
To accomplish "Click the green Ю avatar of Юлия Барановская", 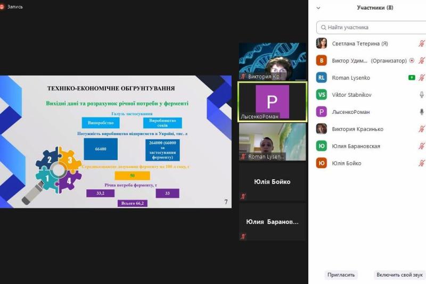I will (322, 146).
